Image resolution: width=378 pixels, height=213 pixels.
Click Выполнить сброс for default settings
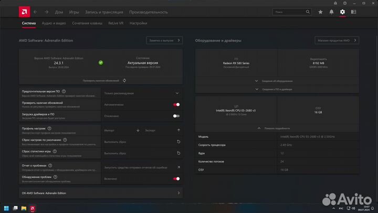(115, 142)
